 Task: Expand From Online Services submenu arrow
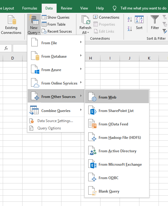point(81,82)
